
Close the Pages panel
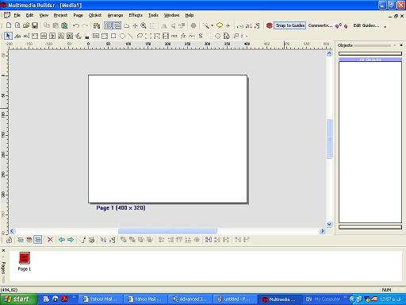click(3, 250)
